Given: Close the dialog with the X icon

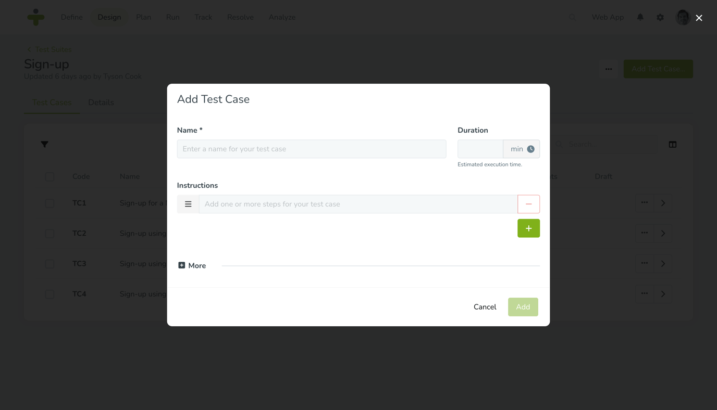Looking at the screenshot, I should 699,18.
